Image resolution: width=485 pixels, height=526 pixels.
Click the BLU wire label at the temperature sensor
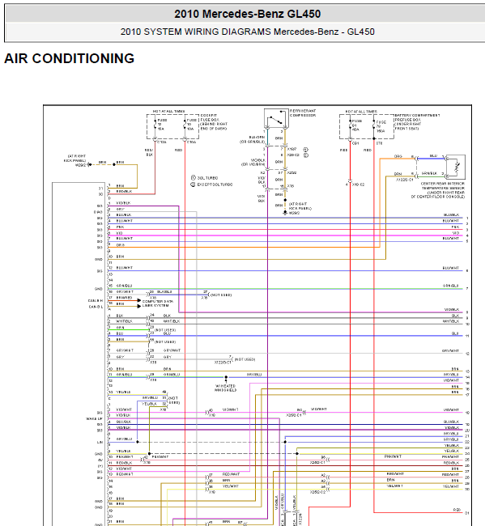pos(433,155)
